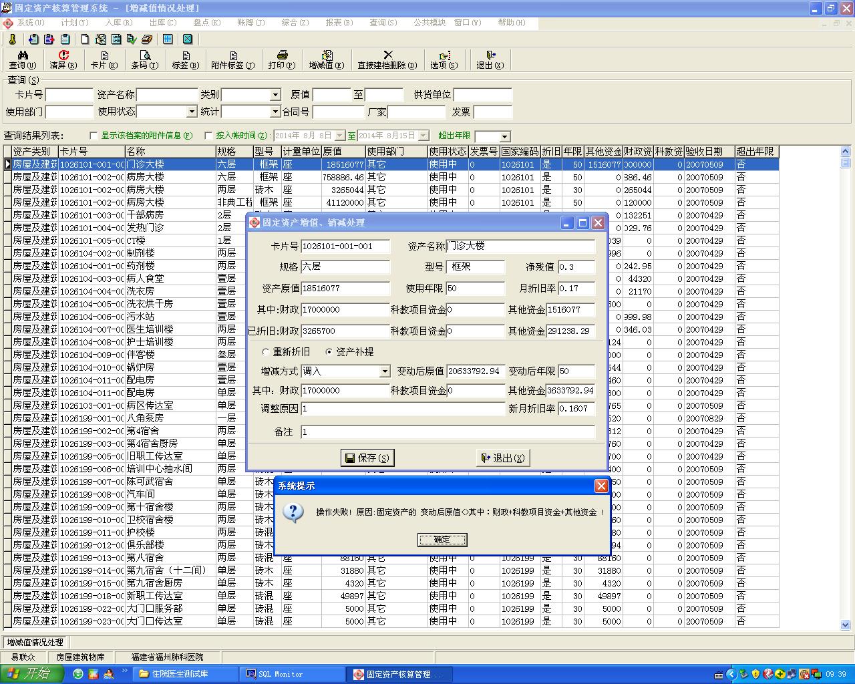Open the 卡片 toolbar tool
Viewport: 855px width, 684px height.
point(104,59)
